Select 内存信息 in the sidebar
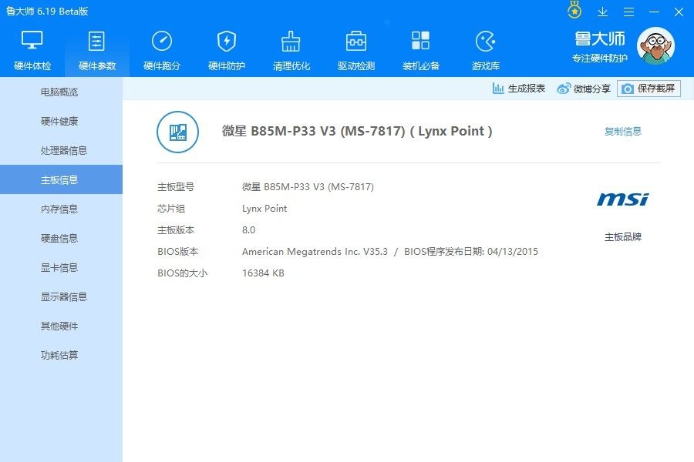 [x=61, y=209]
